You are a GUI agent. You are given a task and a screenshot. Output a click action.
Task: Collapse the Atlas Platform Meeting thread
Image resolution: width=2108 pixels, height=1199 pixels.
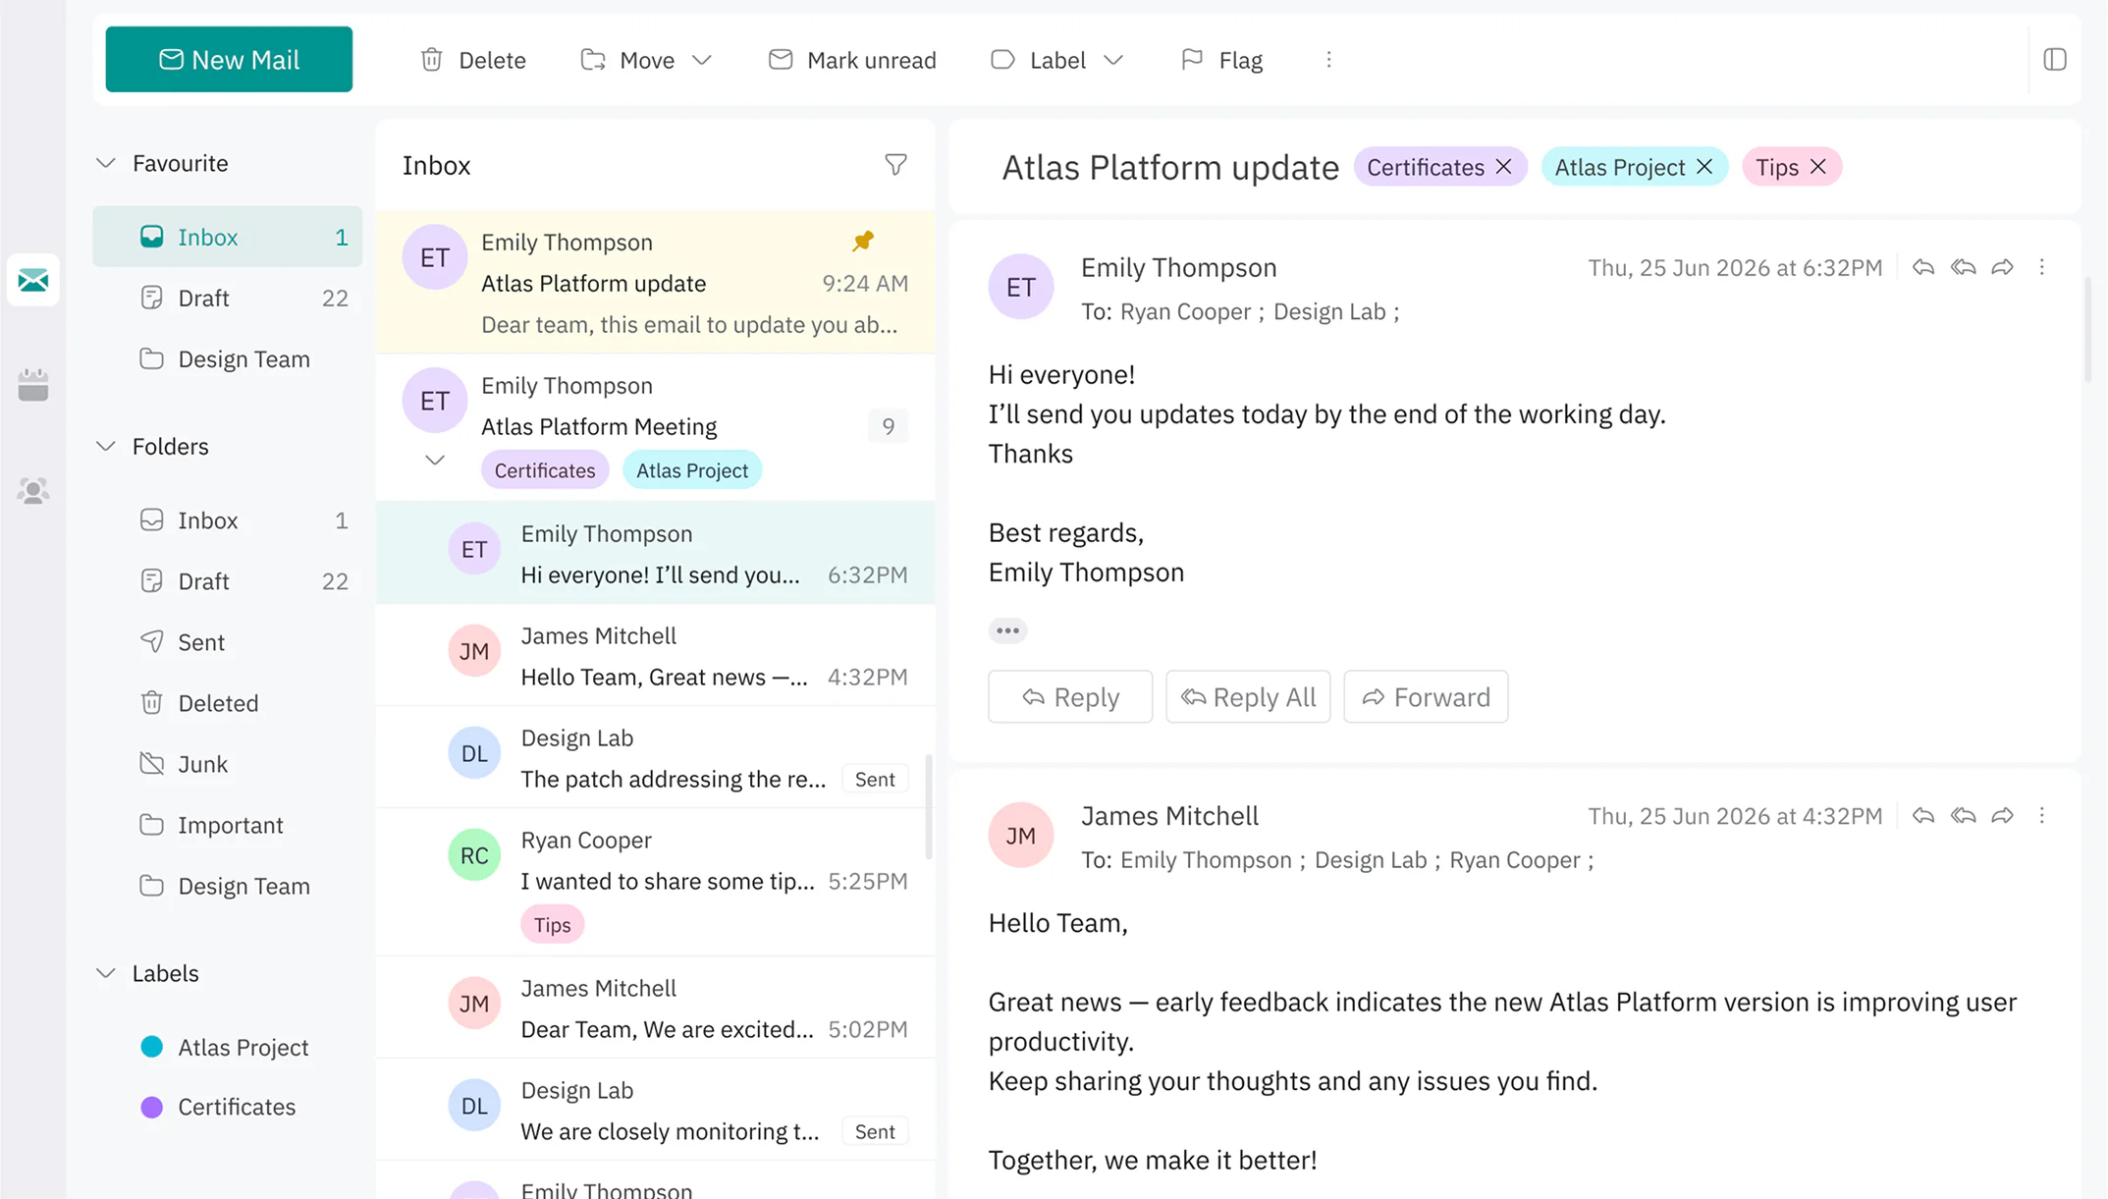[x=434, y=460]
